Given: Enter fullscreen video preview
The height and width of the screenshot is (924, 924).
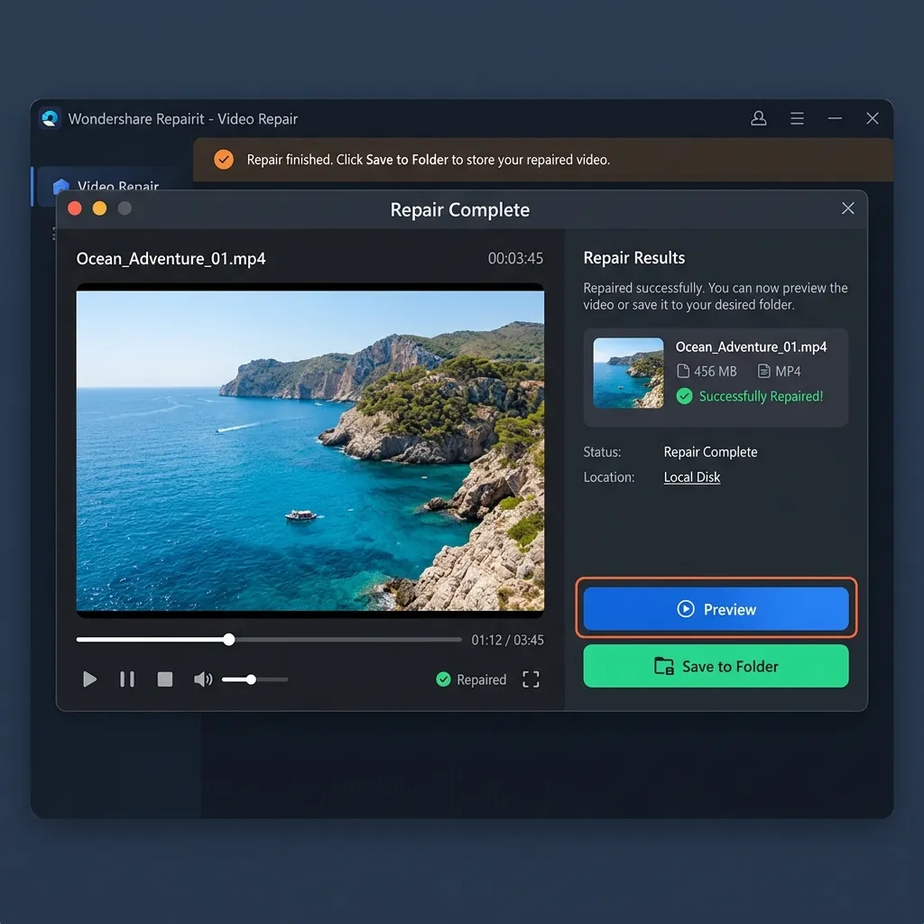Looking at the screenshot, I should (531, 679).
